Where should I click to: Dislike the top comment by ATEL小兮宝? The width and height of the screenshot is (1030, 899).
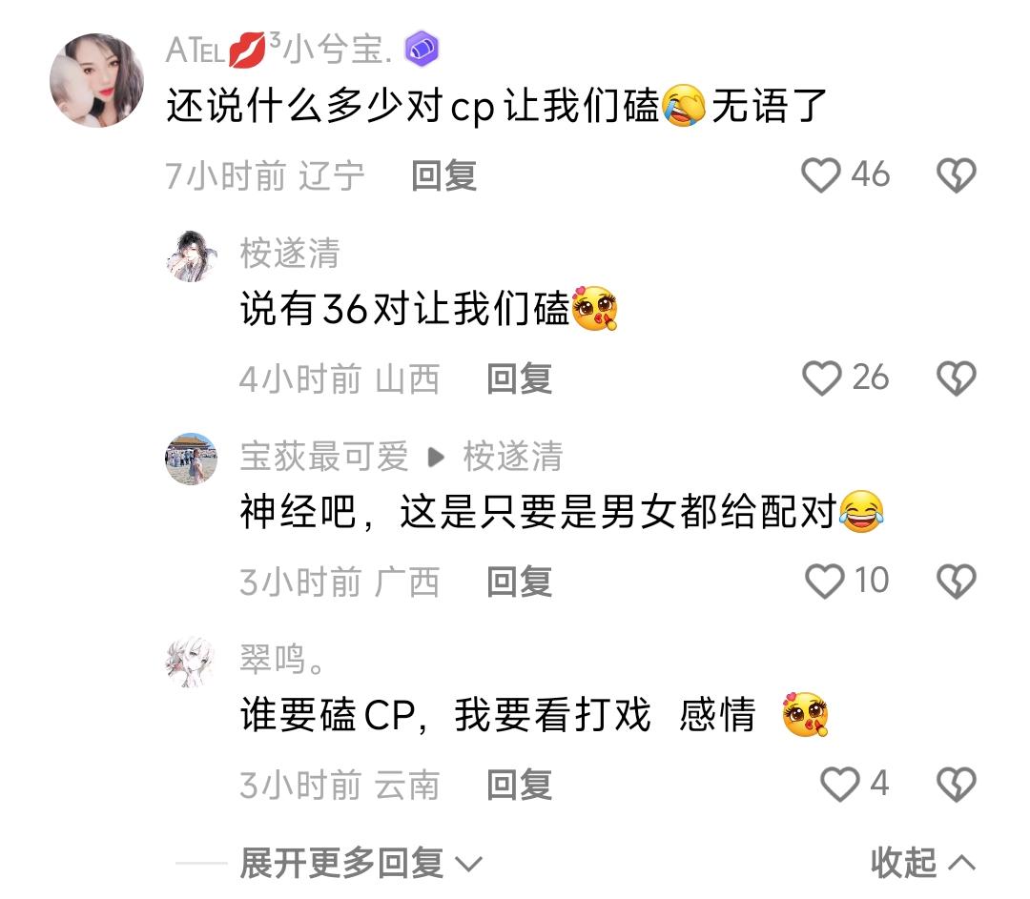point(956,175)
